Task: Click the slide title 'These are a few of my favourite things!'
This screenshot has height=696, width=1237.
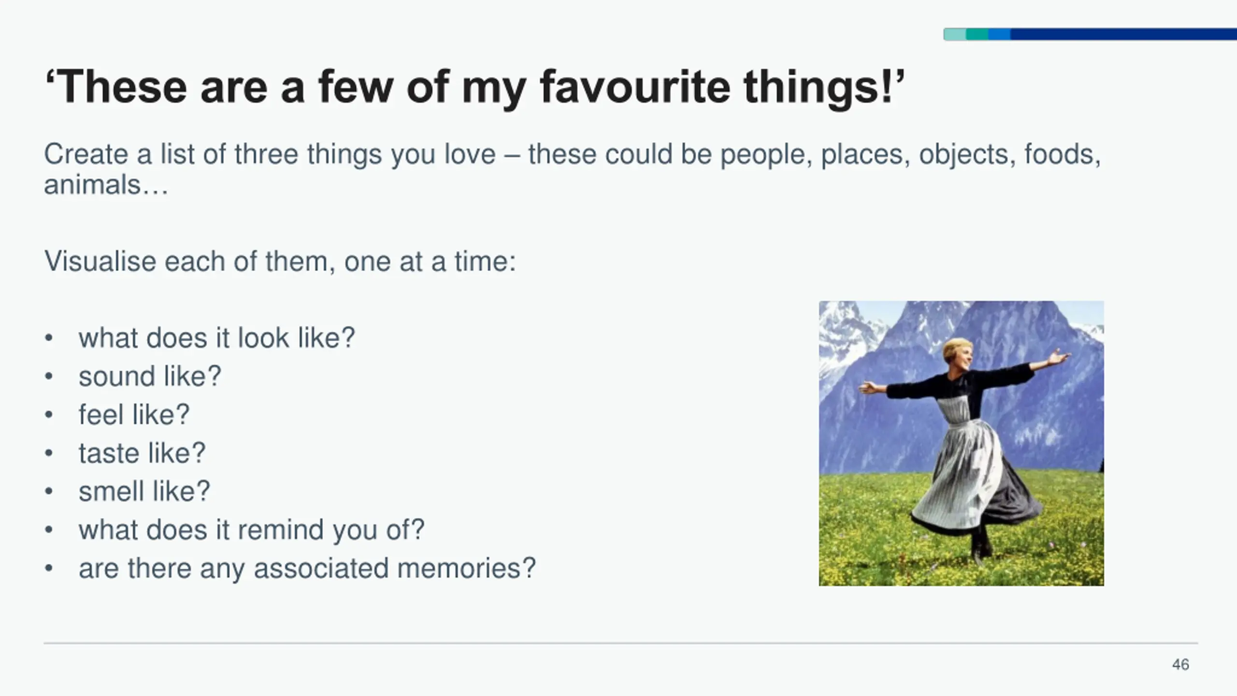Action: point(474,87)
